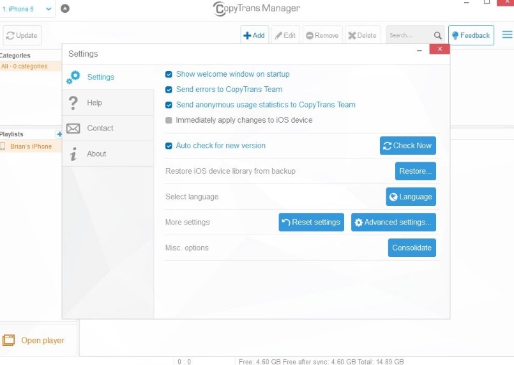Click the About info icon
This screenshot has height=365, width=514.
(x=73, y=154)
